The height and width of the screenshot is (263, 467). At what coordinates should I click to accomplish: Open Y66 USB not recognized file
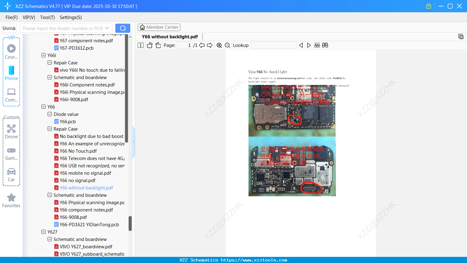tap(90, 166)
